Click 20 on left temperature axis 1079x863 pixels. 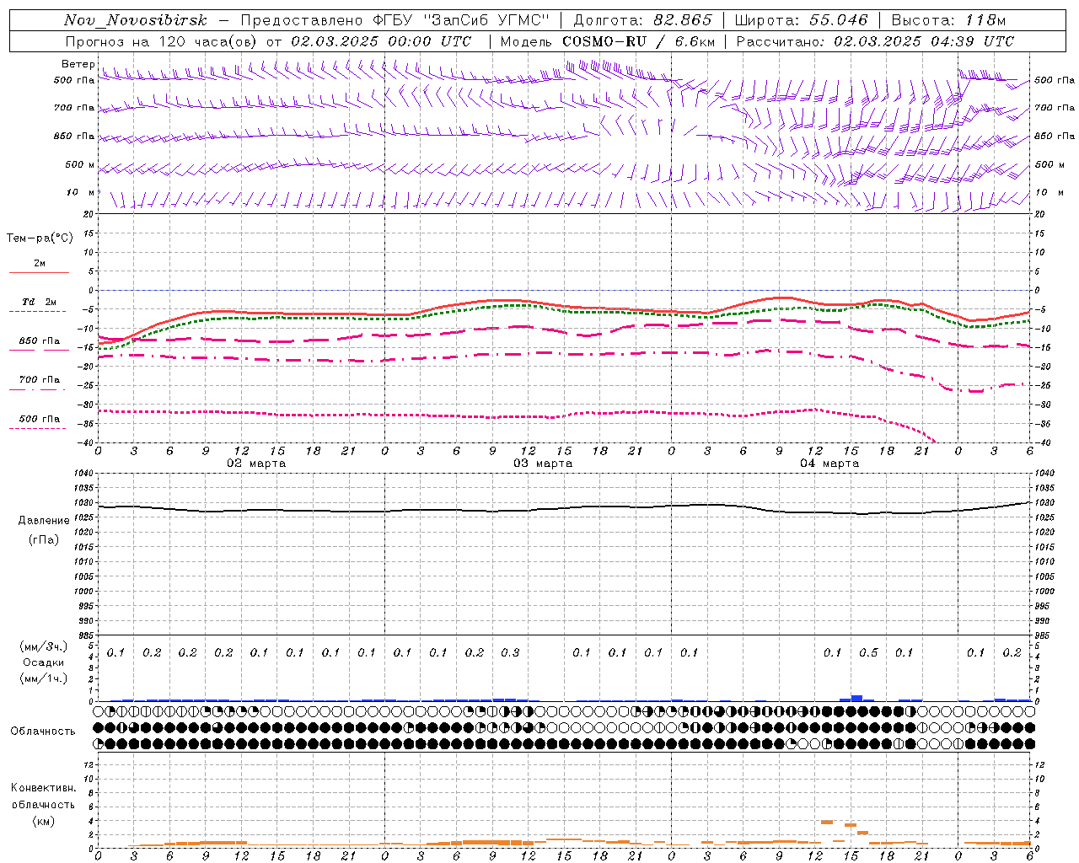[x=88, y=214]
